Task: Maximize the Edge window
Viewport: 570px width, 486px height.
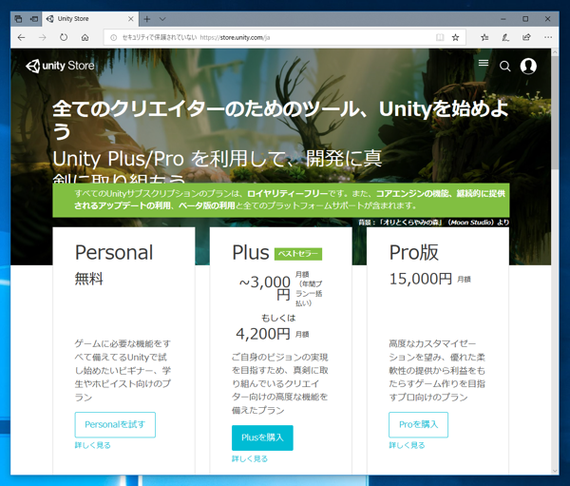Action: click(x=525, y=19)
